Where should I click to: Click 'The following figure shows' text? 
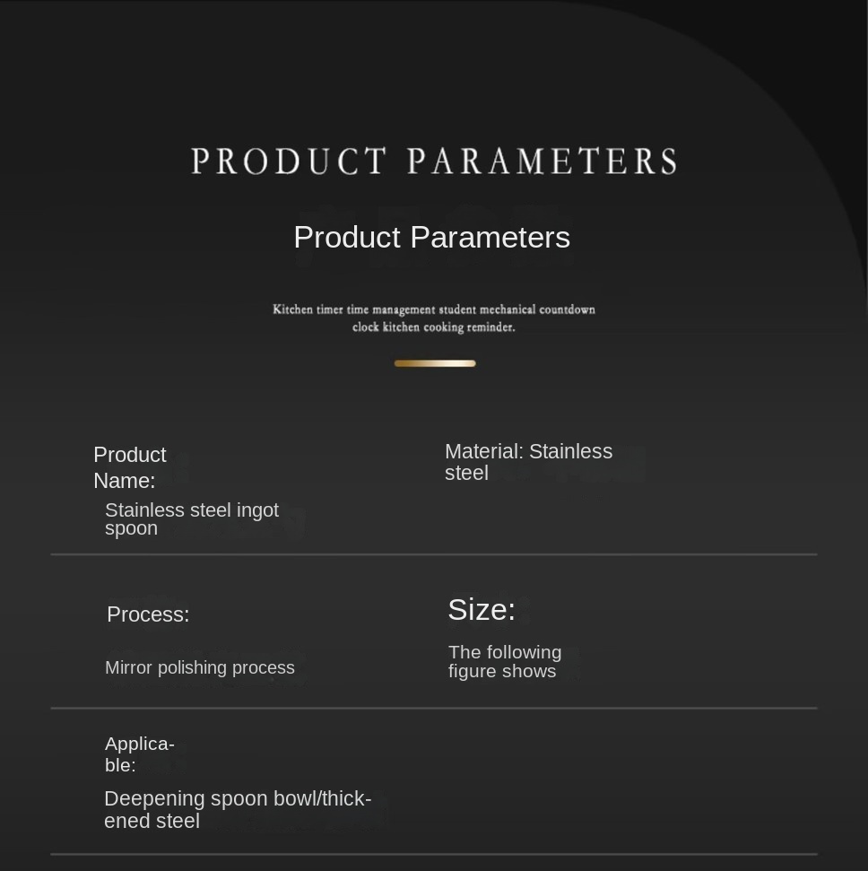504,662
